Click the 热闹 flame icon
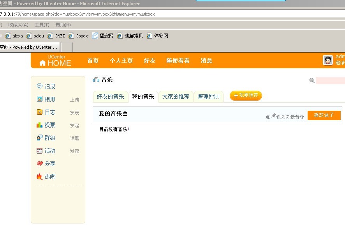This screenshot has width=345, height=227. [40, 176]
